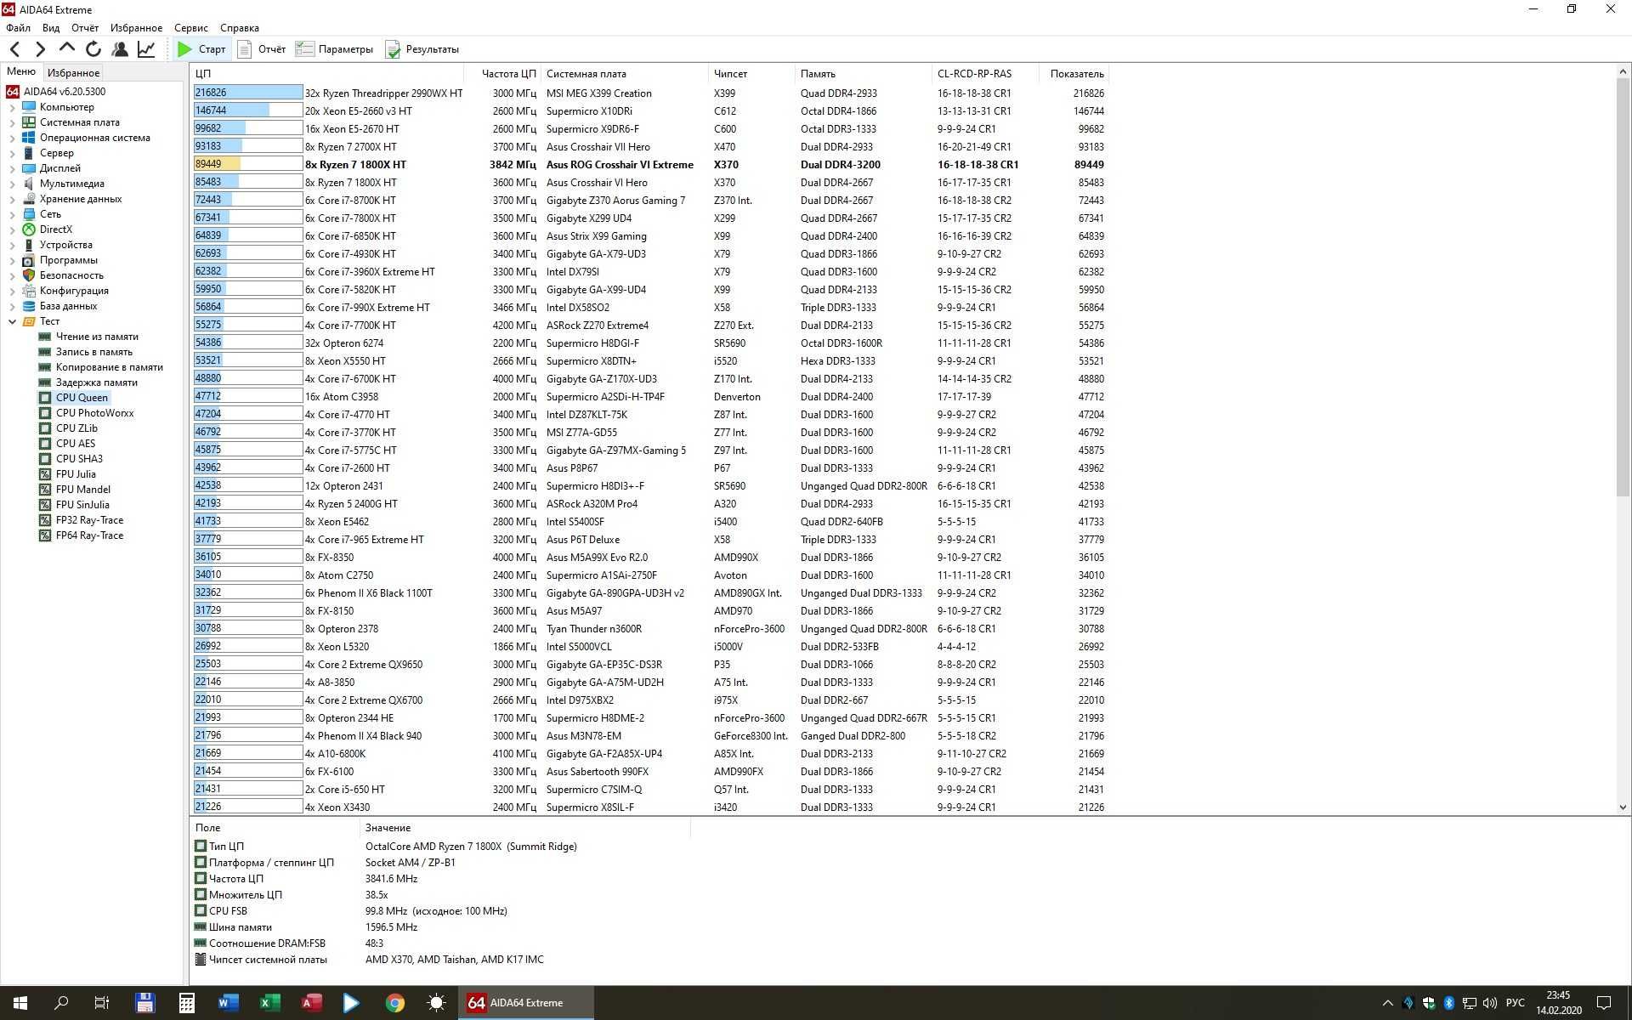Select DirectX in the sidebar tree
Screen dimensions: 1632x1020
coord(55,229)
